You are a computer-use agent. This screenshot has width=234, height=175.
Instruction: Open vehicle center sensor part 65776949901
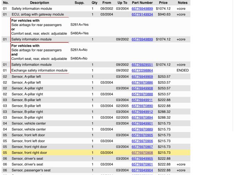click(x=142, y=124)
